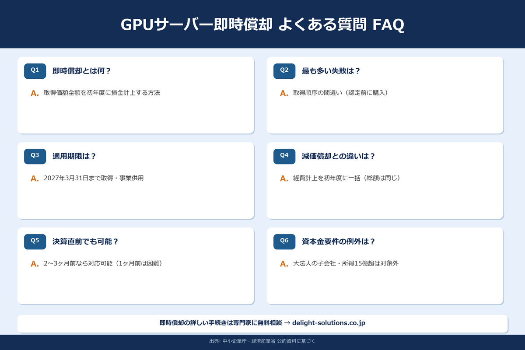Click the Q6 badge icon

(x=284, y=241)
